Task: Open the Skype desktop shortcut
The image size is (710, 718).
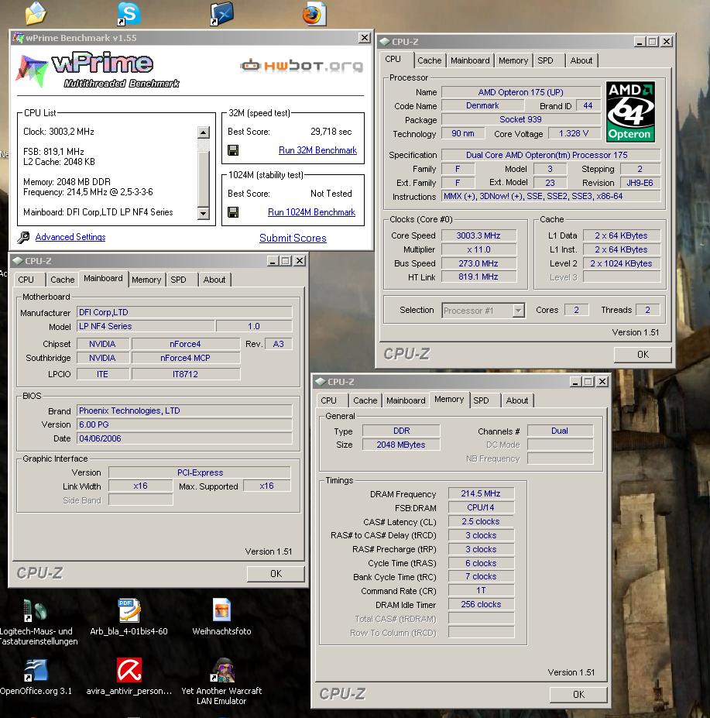Action: [x=129, y=14]
